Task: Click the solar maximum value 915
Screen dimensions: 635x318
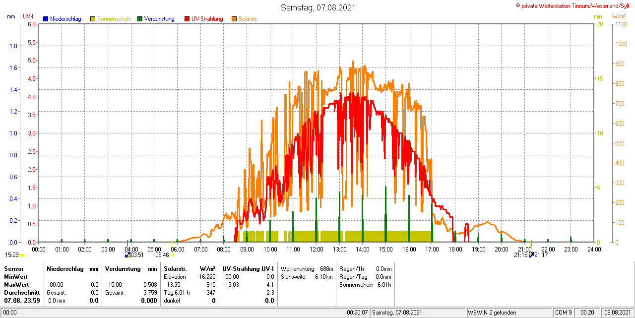Action: (211, 285)
